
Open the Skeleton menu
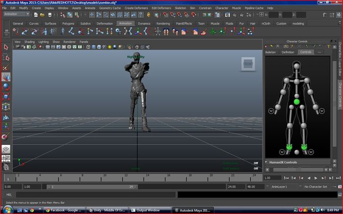click(x=180, y=8)
